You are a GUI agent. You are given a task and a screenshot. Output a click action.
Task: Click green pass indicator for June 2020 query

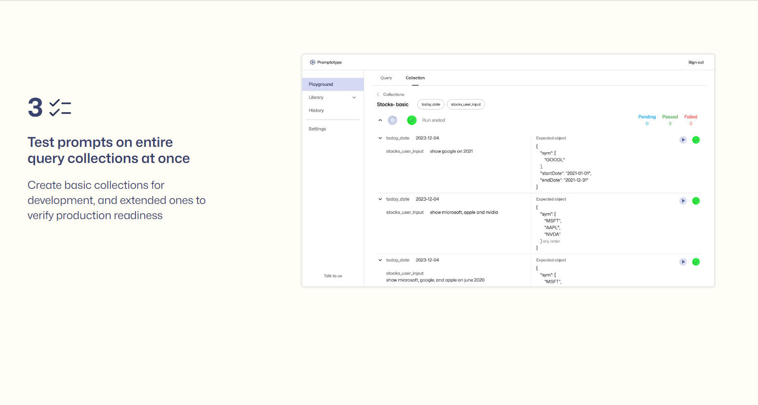coord(696,262)
